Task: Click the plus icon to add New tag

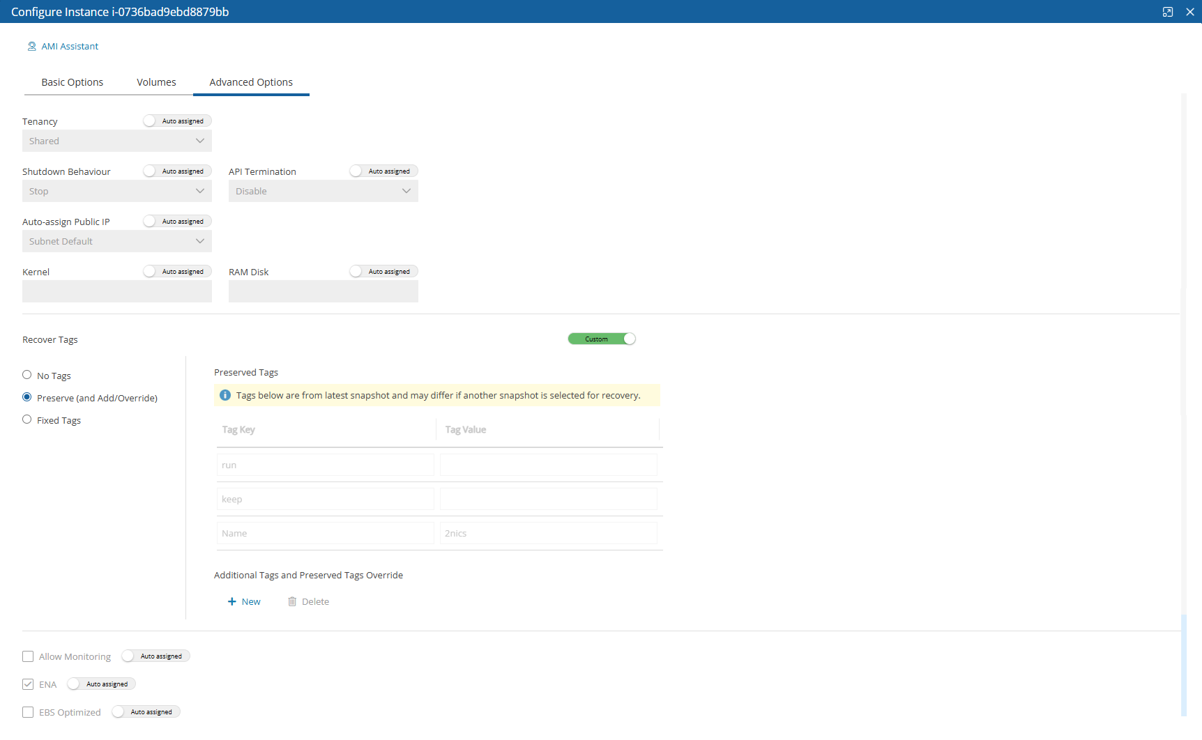Action: 232,602
